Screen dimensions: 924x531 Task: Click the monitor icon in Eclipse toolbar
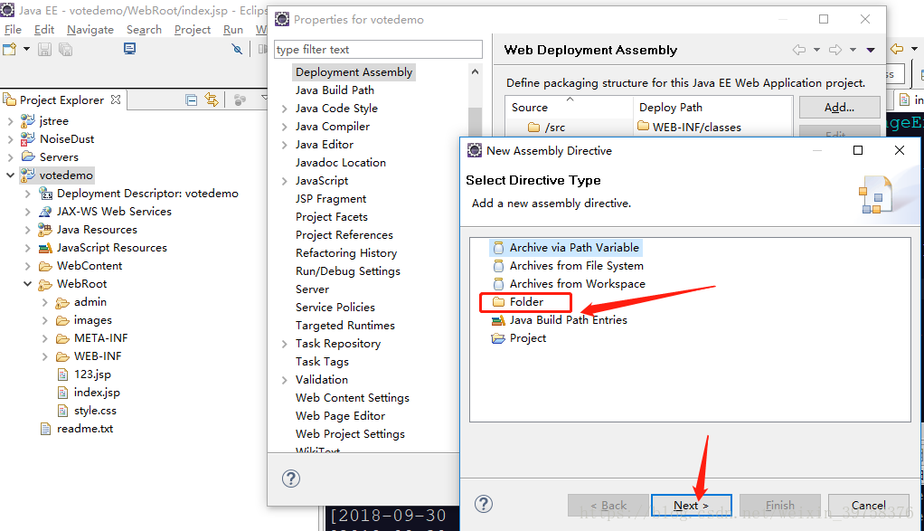pyautogui.click(x=129, y=49)
